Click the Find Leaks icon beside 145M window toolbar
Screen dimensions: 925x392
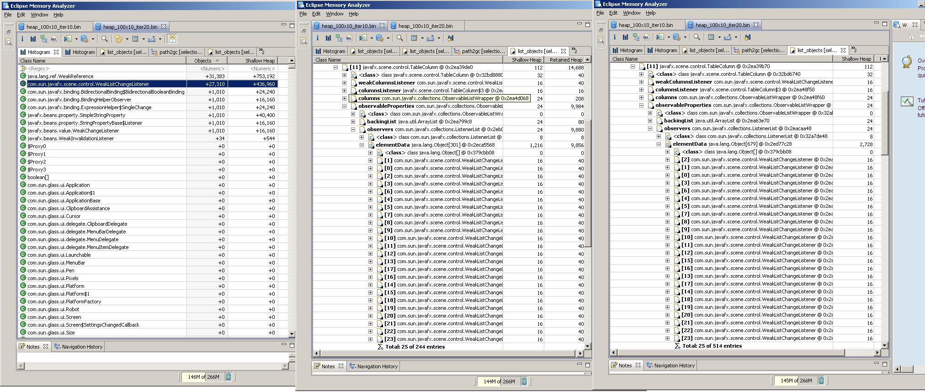[747, 37]
